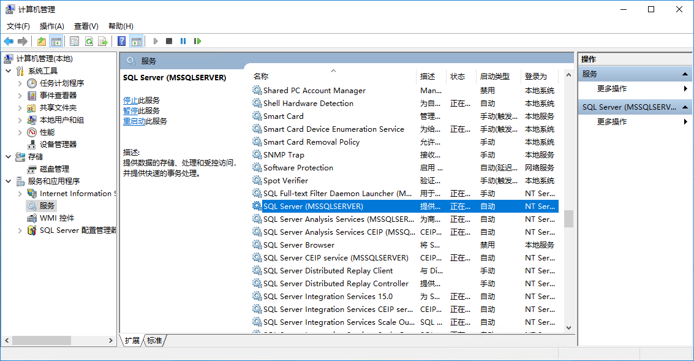The image size is (694, 361).
Task: Click the 暂停 this service link
Action: (x=130, y=111)
